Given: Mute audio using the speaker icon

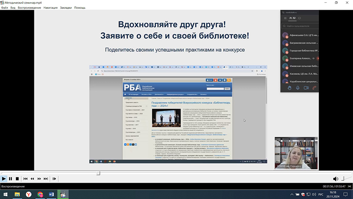Looking at the screenshot, I should pos(336,179).
